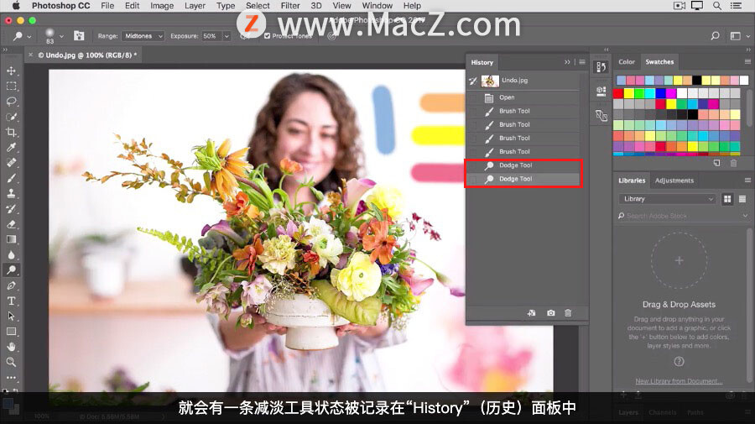Image resolution: width=755 pixels, height=424 pixels.
Task: Switch to the Adjustments tab
Action: point(674,181)
